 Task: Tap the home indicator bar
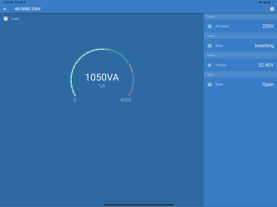coord(138,205)
